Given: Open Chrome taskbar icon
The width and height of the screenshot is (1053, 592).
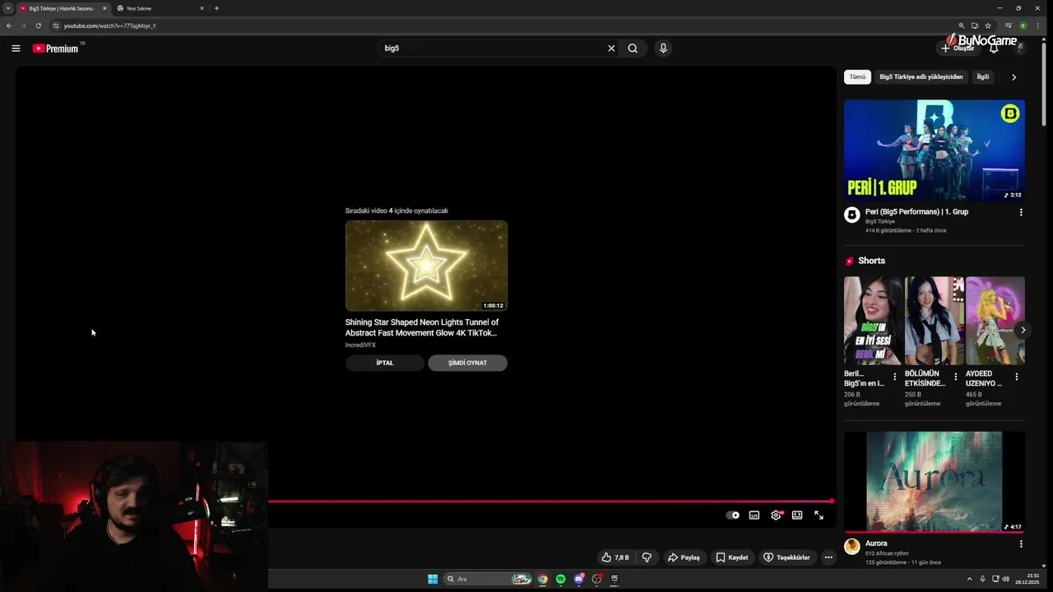Looking at the screenshot, I should tap(543, 579).
